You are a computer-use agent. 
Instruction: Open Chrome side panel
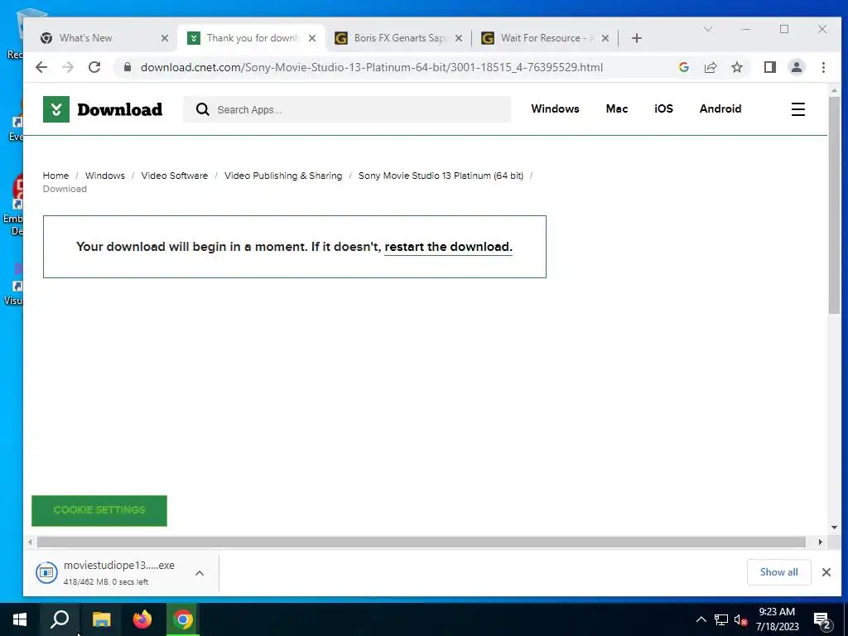770,67
